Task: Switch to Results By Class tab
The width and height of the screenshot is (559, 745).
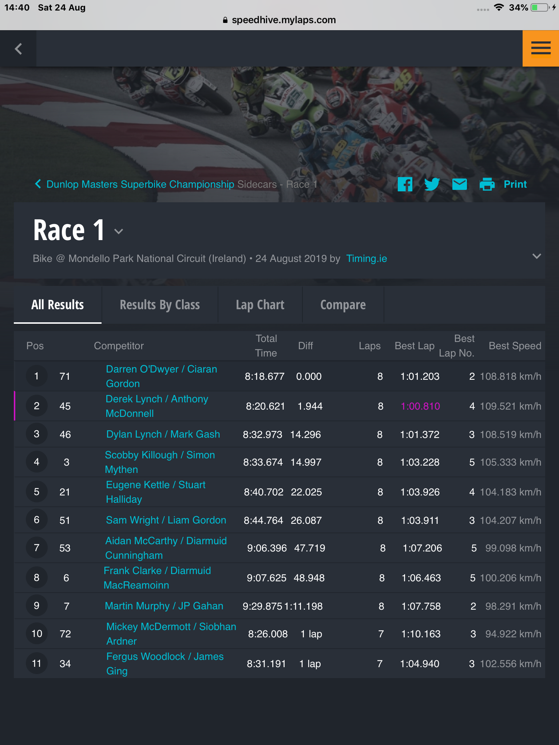Action: tap(160, 305)
